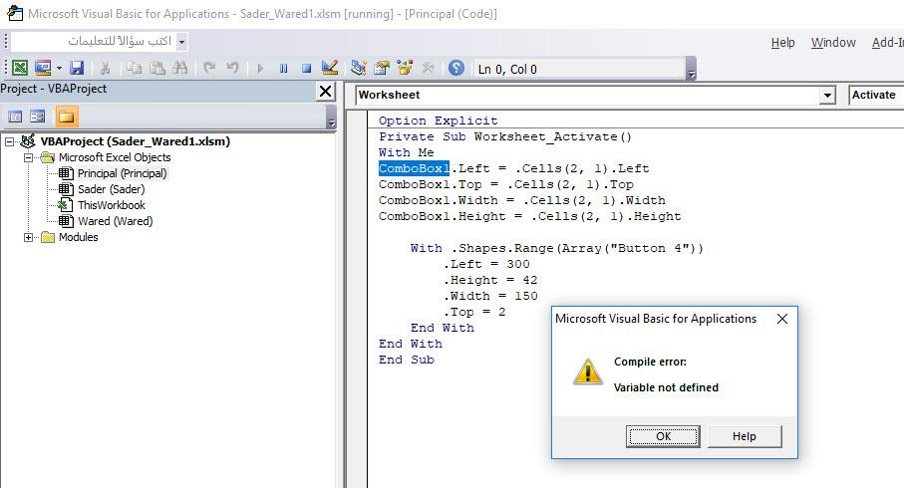Click the Insert UserForm icon
Image resolution: width=904 pixels, height=488 pixels.
tap(43, 68)
